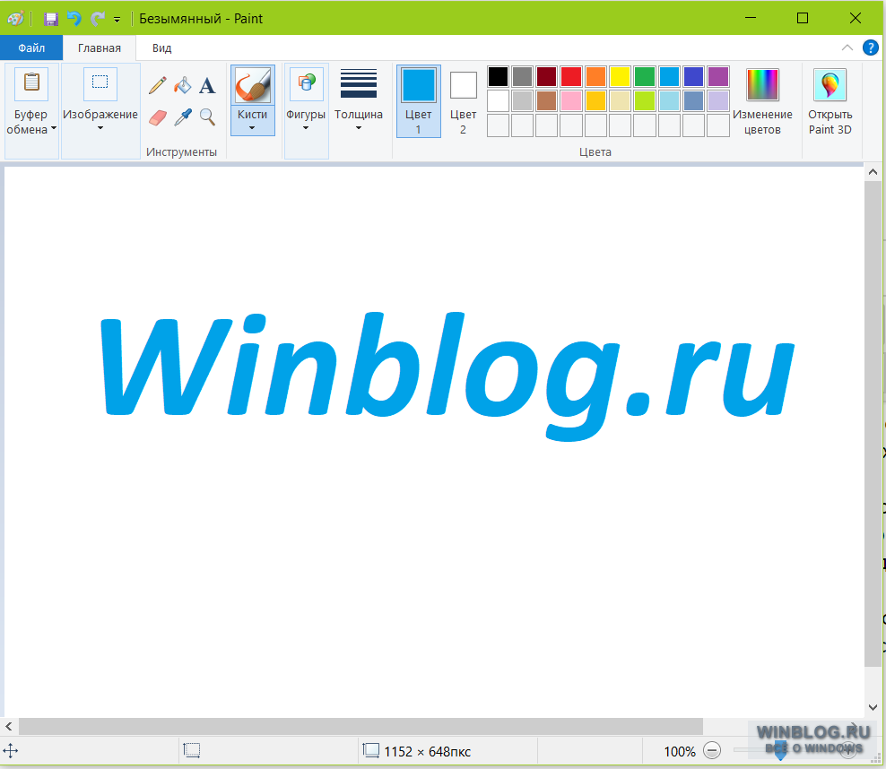Pick the dark gray color swatch
The image size is (886, 769).
pyautogui.click(x=523, y=77)
